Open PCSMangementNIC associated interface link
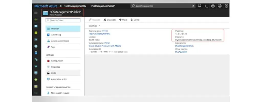The width and height of the screenshot is (262, 102). coord(184,46)
